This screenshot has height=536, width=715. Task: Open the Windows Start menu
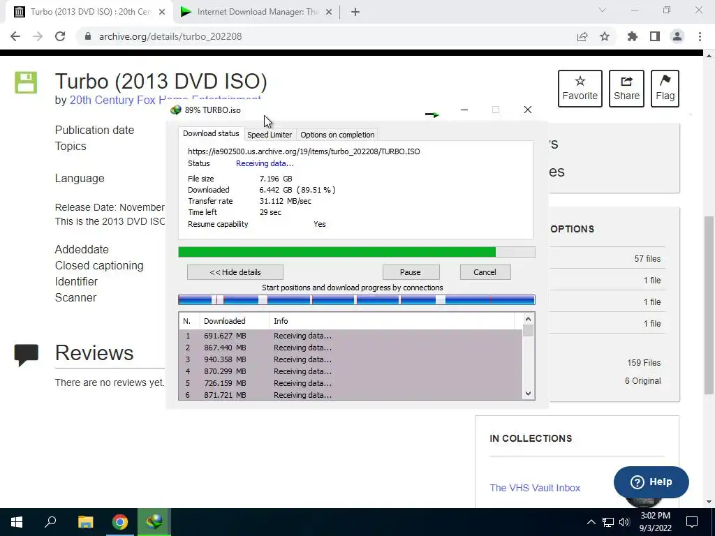point(17,522)
